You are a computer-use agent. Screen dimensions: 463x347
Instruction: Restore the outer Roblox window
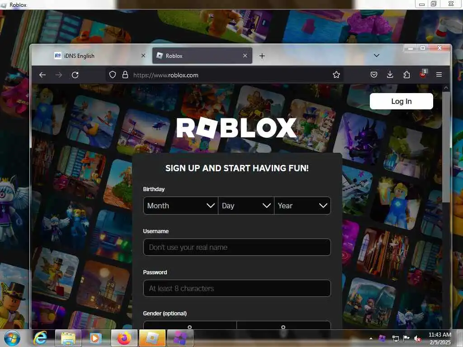coord(434,4)
